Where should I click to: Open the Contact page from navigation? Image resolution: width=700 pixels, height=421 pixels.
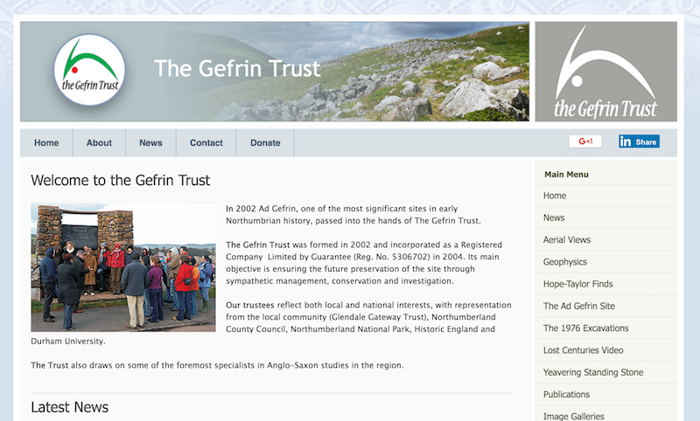[x=206, y=143]
